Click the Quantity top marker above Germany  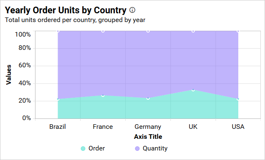148,31
